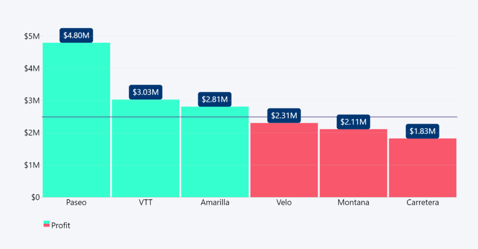Click the Paseo x-axis label

click(x=76, y=202)
